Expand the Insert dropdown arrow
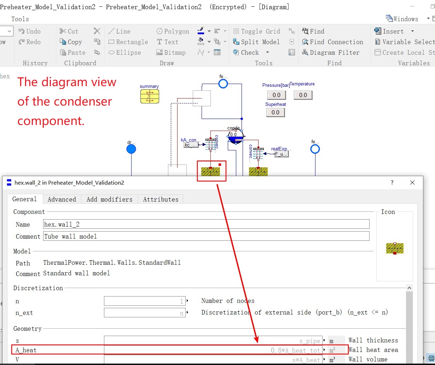Image resolution: width=435 pixels, height=365 pixels. [412, 31]
